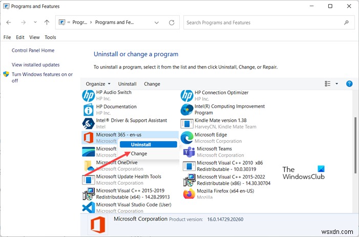Select Mozilla Firefox (x64 en-US) text
Image resolution: width=359 pixels, height=237 pixels.
(225, 191)
